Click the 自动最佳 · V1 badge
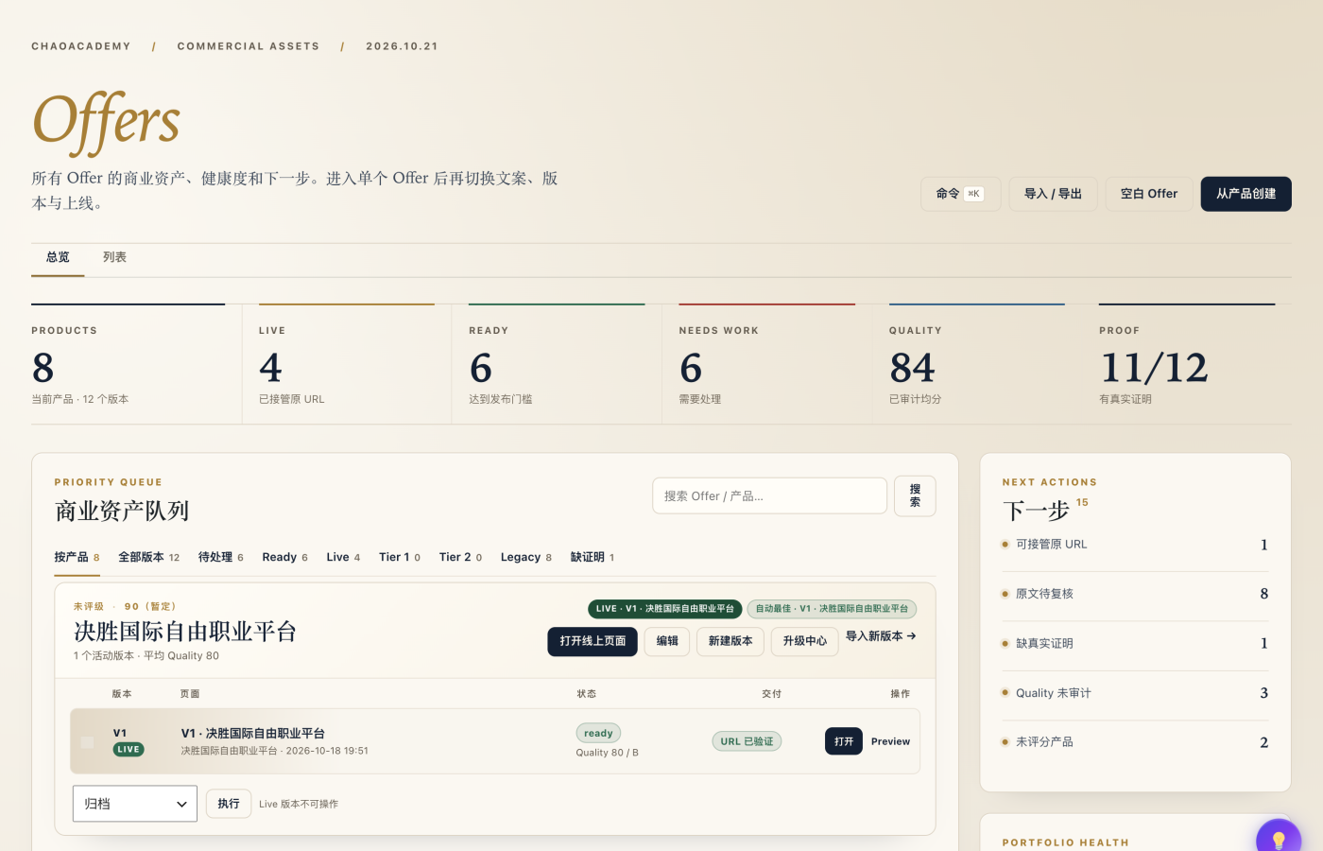Viewport: 1323px width, 851px height. click(832, 609)
